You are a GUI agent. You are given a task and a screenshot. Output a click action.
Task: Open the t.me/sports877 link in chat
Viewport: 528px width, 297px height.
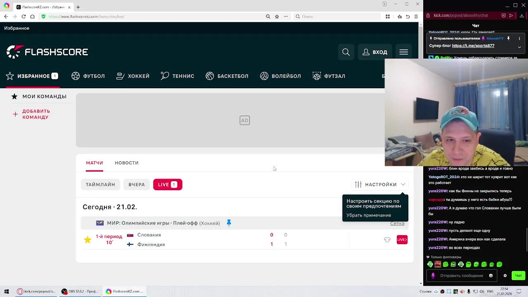(x=473, y=46)
